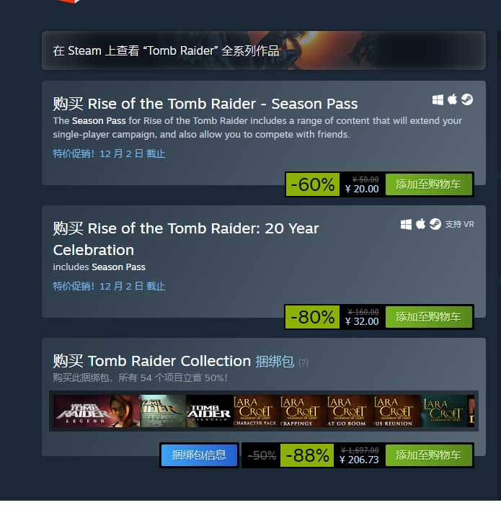Open 捆绑包信息 bundle info
Screen dimensions: 501x505
(x=199, y=455)
